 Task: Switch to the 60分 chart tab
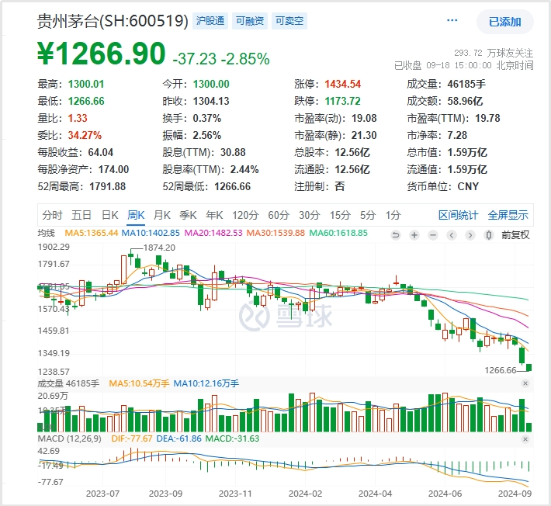click(279, 215)
